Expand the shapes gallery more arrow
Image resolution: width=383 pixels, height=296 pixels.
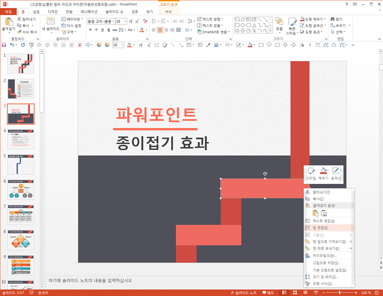[270, 31]
